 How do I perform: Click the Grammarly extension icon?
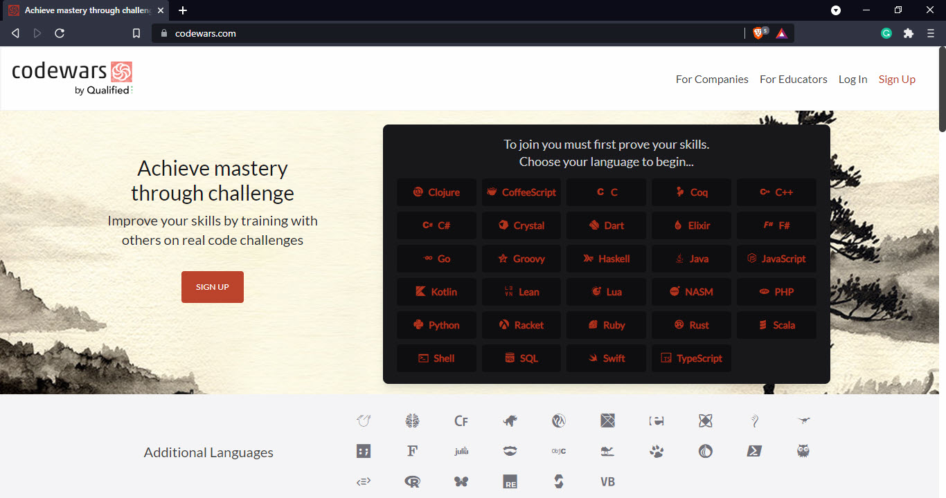pos(886,33)
